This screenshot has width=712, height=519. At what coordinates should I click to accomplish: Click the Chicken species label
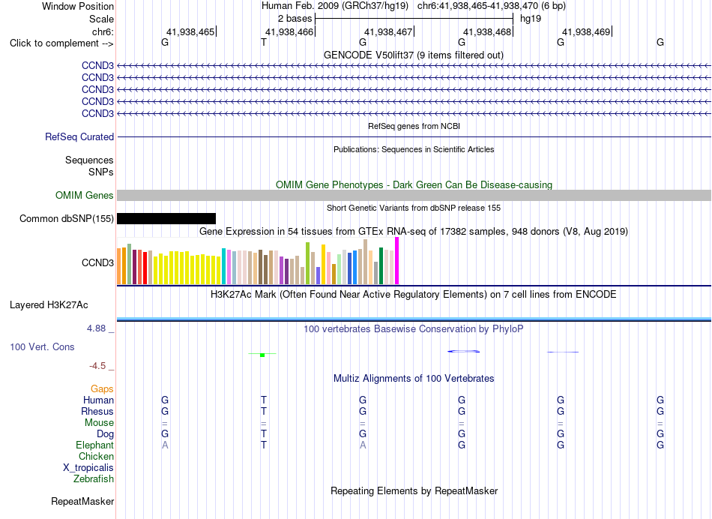point(96,456)
